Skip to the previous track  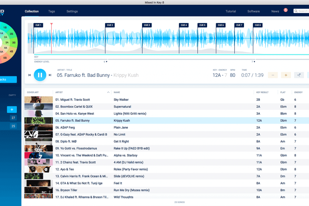coord(29,75)
